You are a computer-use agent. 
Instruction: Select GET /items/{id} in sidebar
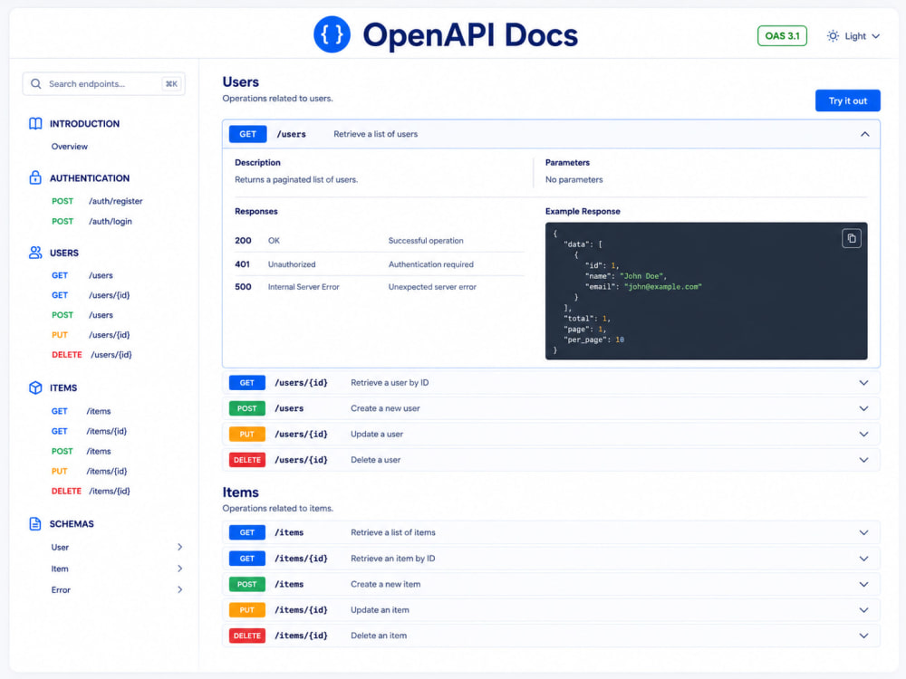(89, 431)
